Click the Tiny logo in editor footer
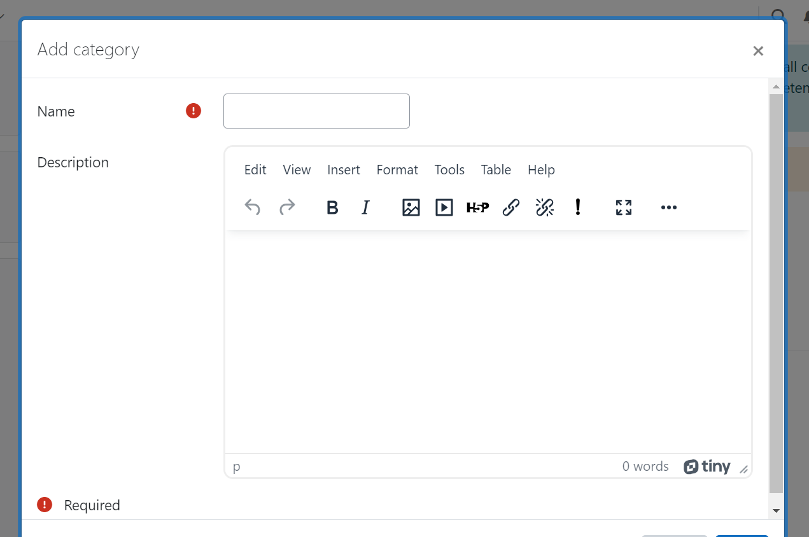809x537 pixels. pyautogui.click(x=707, y=466)
